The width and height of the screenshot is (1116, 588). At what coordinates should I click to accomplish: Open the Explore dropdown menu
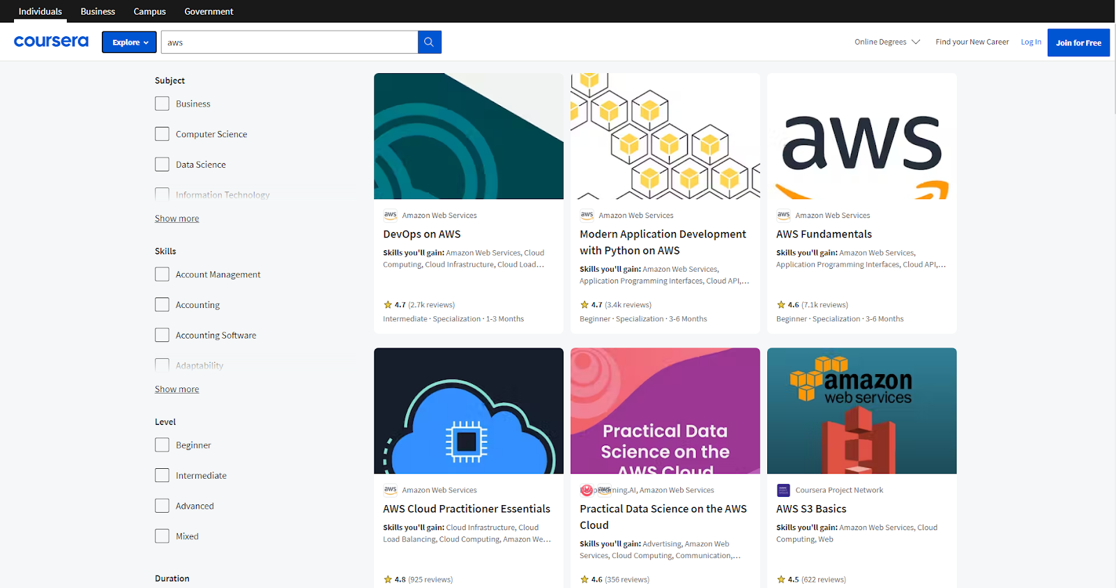point(129,42)
